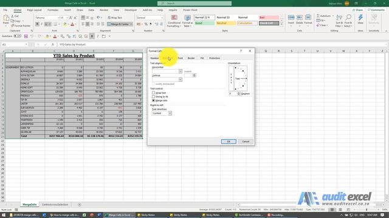389x218 pixels.
Task: Open the Page Layout ribbon tab
Action: pyautogui.click(x=34, y=10)
